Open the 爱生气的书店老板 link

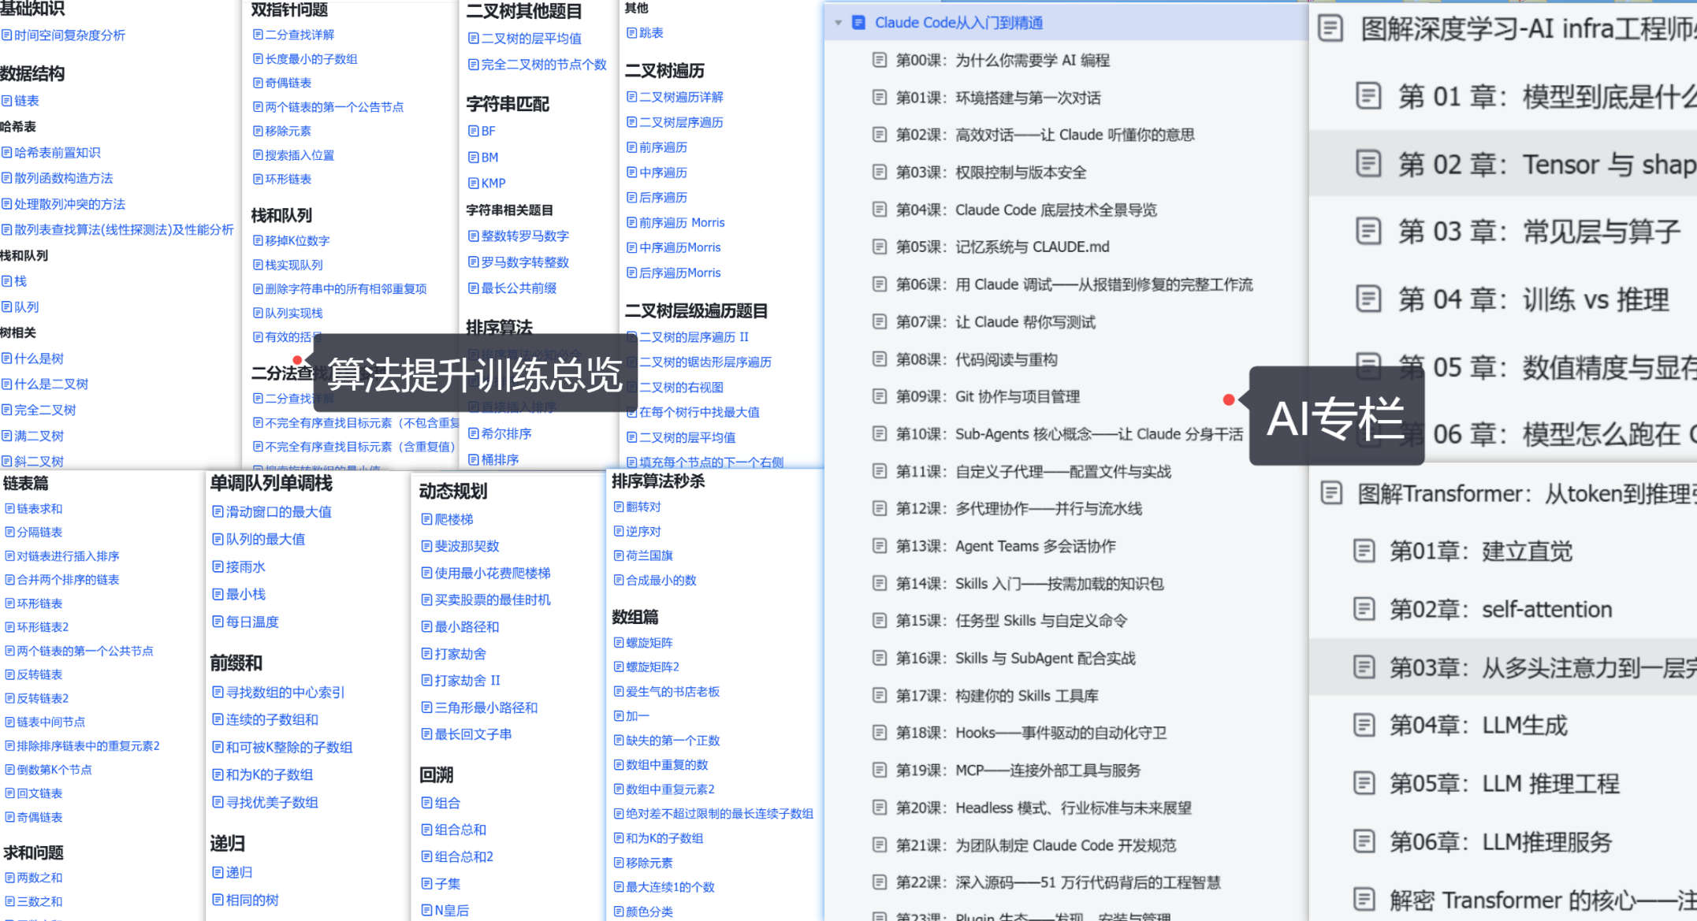point(673,691)
